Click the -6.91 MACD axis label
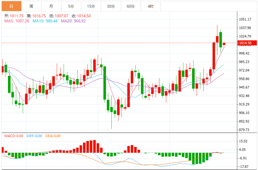 click(x=243, y=158)
